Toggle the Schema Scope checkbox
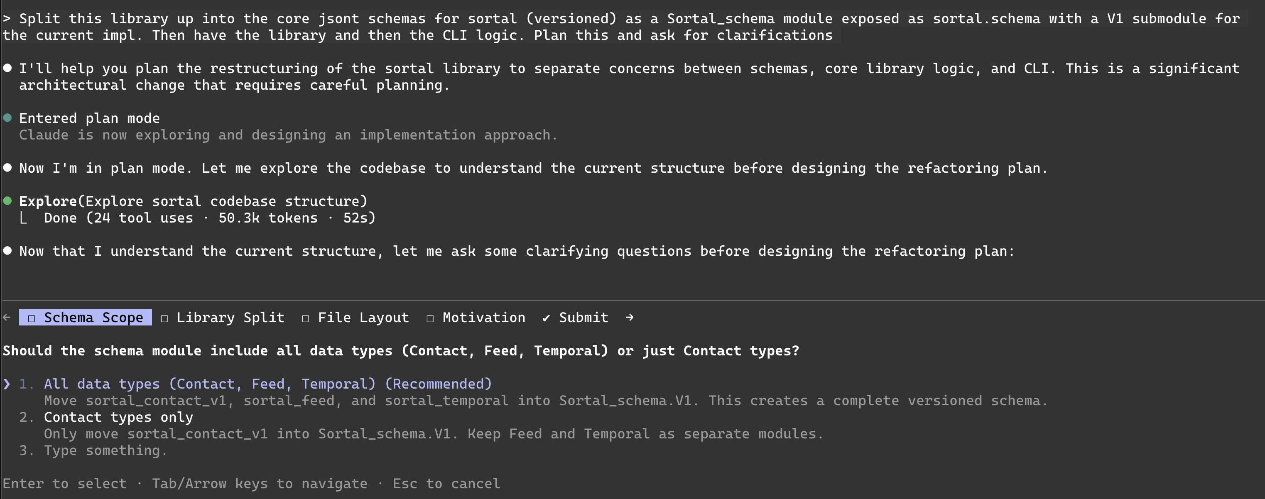Image resolution: width=1265 pixels, height=499 pixels. pos(32,318)
